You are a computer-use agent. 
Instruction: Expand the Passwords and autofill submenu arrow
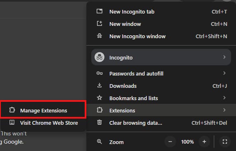click(x=224, y=73)
